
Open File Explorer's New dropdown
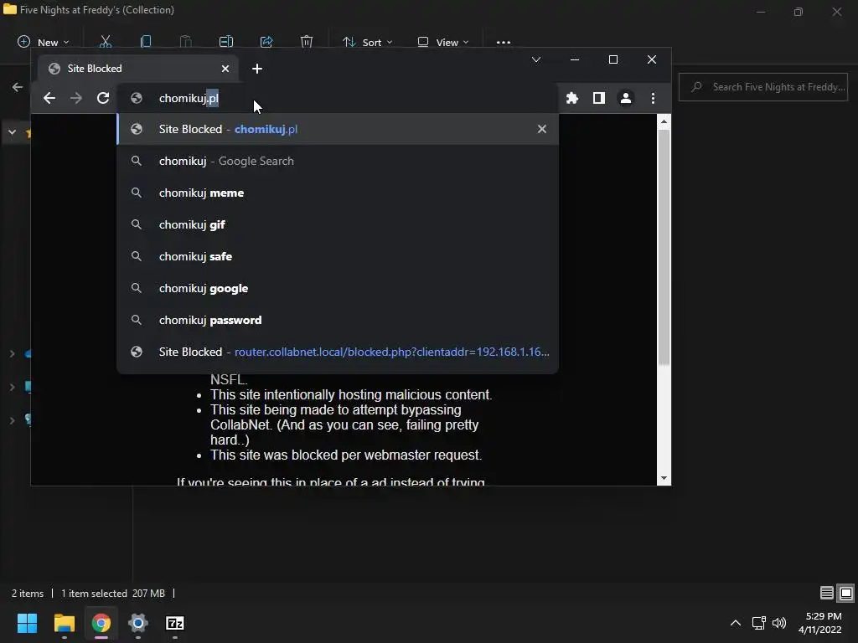click(44, 42)
